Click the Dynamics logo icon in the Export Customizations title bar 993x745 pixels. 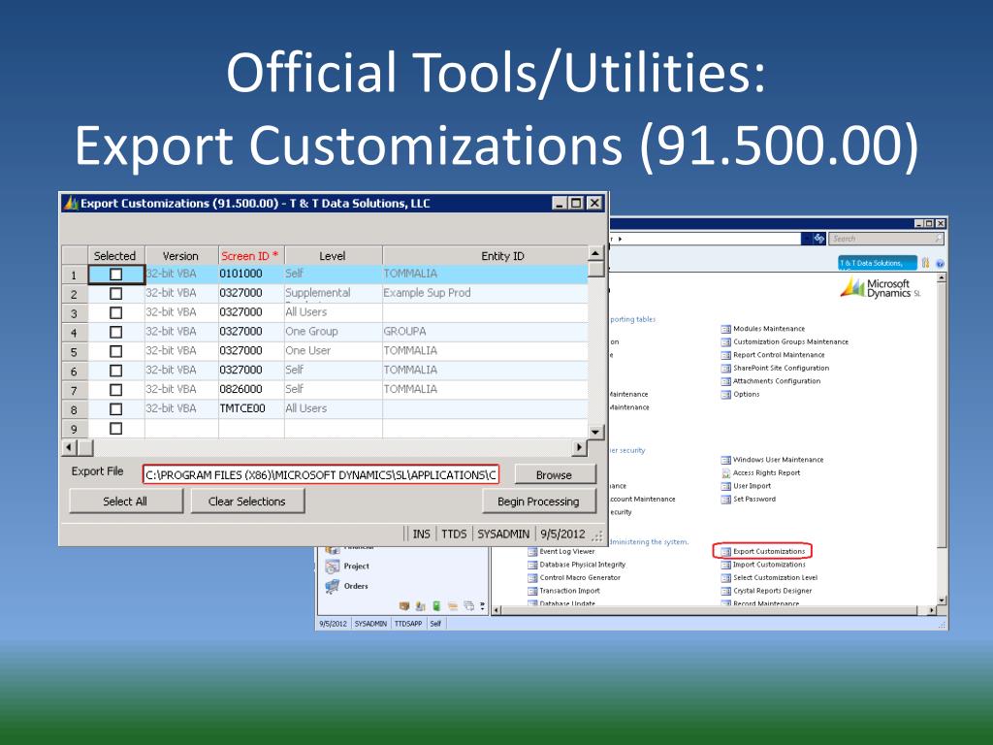70,204
